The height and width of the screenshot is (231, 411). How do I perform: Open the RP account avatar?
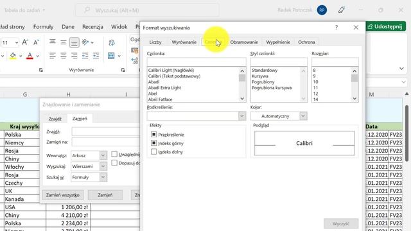pos(322,10)
